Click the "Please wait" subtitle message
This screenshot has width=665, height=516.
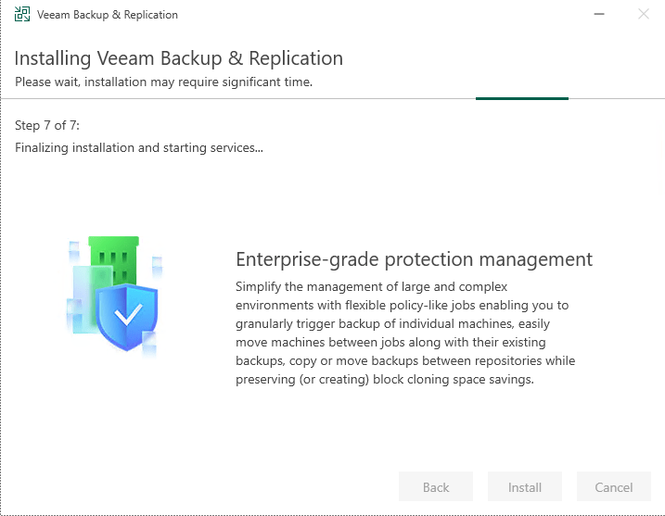[163, 82]
